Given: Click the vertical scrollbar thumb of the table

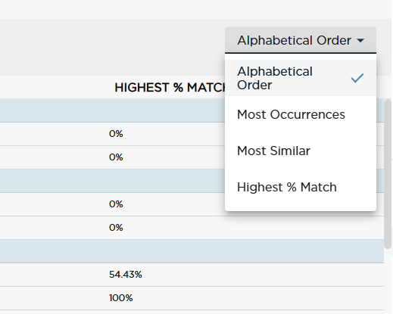Looking at the screenshot, I should [388, 174].
